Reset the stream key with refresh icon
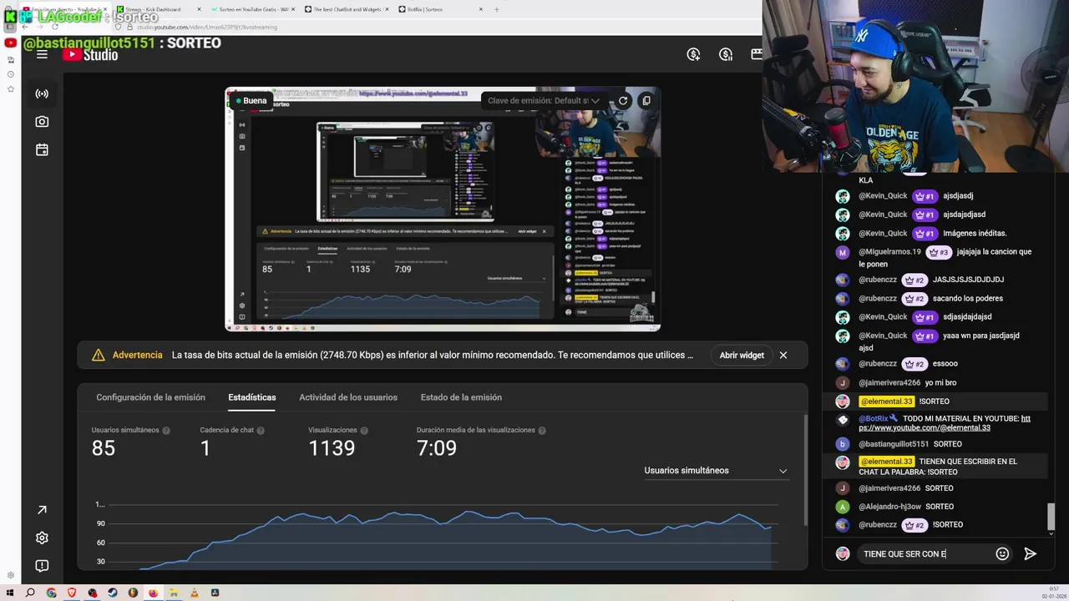The image size is (1069, 601). pyautogui.click(x=623, y=100)
